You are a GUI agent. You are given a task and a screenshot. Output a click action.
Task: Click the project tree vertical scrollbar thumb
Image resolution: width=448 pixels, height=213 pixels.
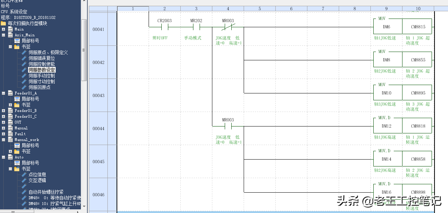click(x=84, y=50)
